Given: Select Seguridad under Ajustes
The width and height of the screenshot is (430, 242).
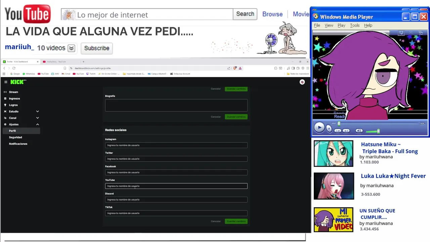Looking at the screenshot, I should (x=15, y=137).
